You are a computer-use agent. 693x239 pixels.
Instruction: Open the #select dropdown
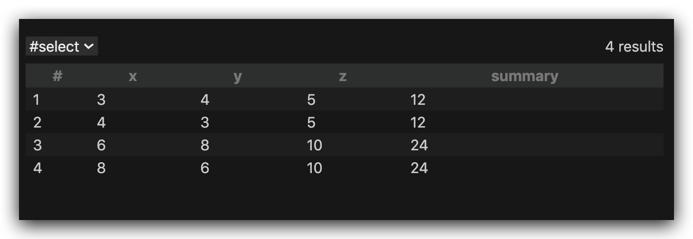tap(62, 46)
